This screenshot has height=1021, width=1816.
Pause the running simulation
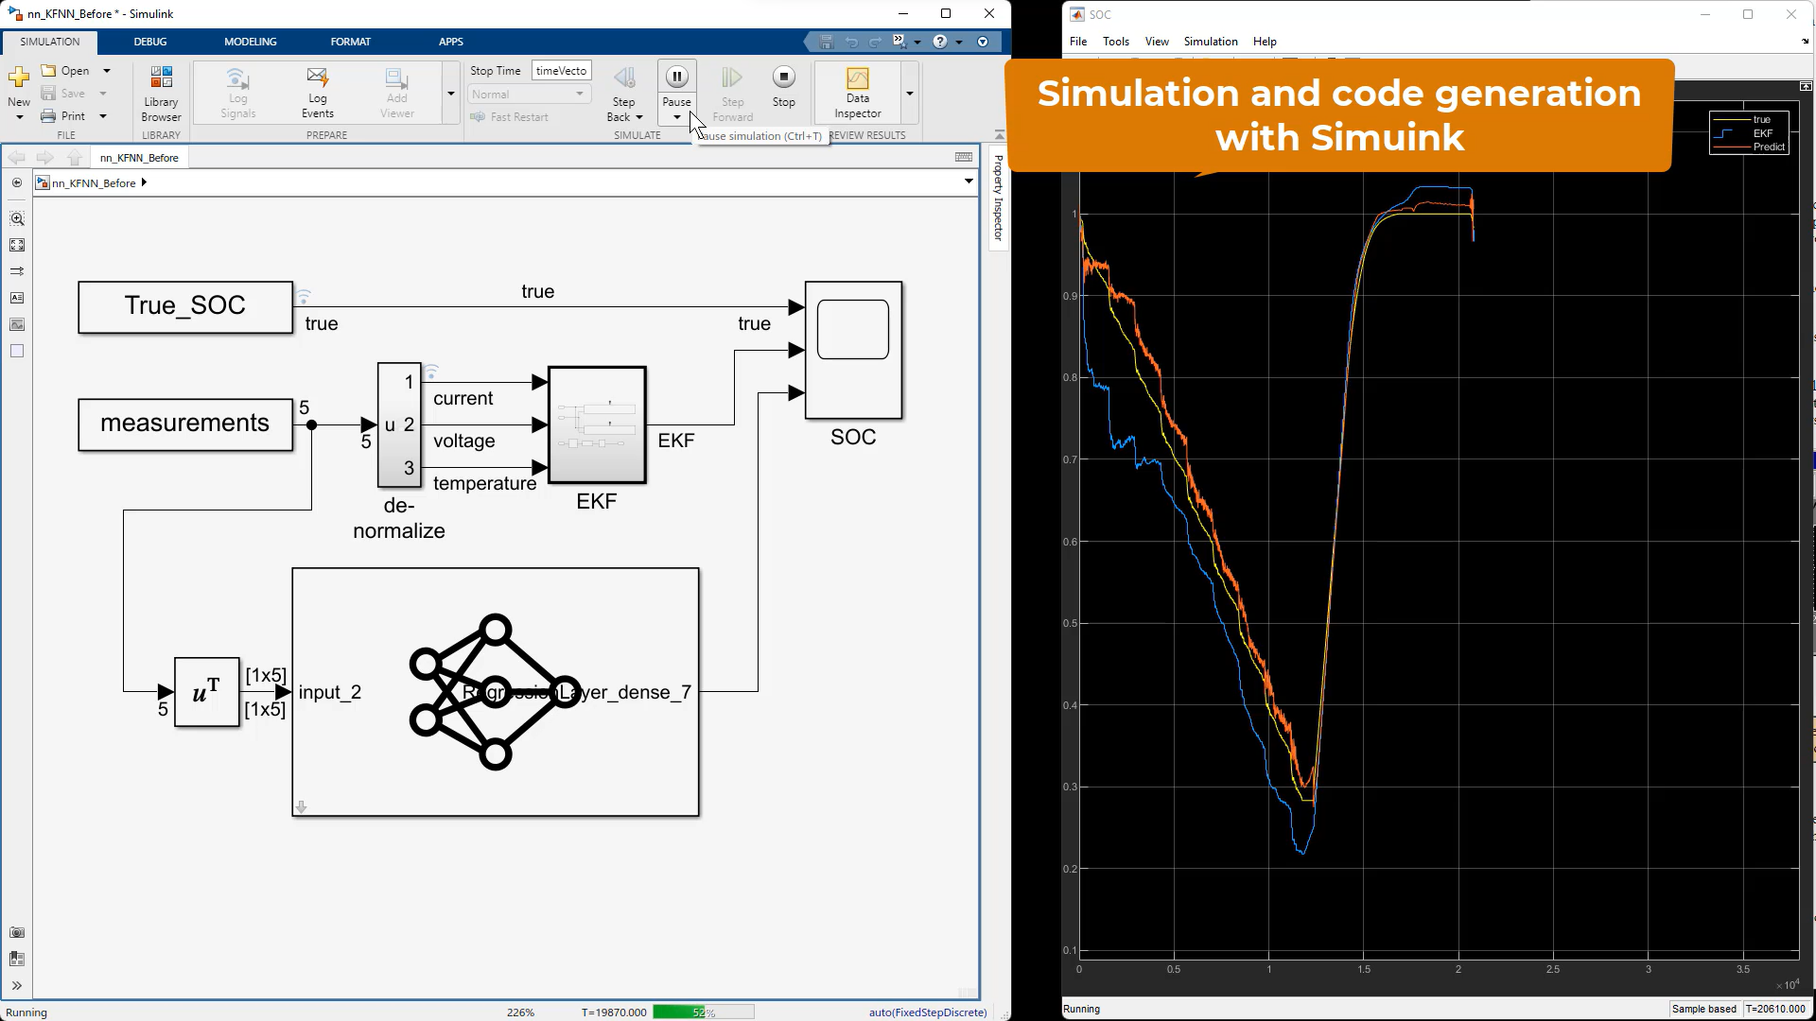tap(676, 78)
